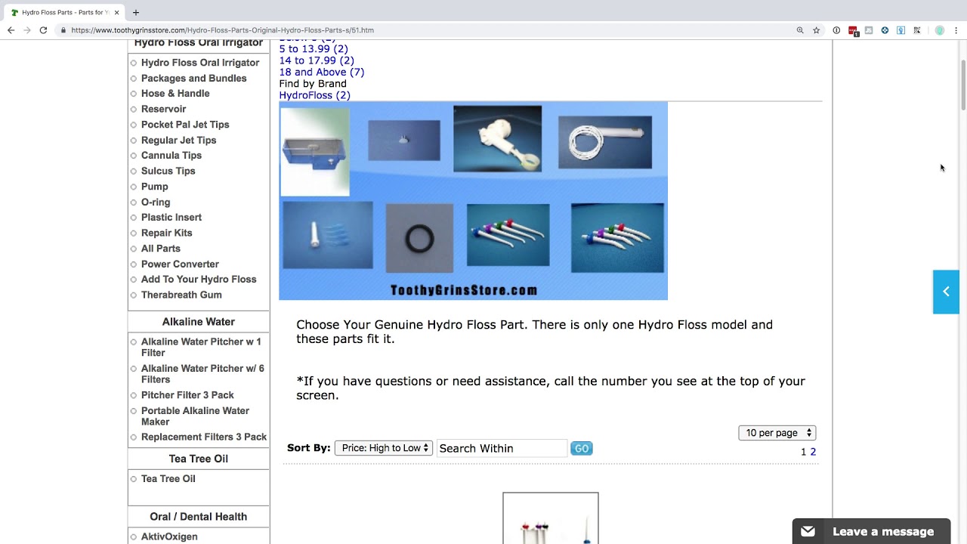Click the zoom magnifier icon in address bar

coord(800,30)
